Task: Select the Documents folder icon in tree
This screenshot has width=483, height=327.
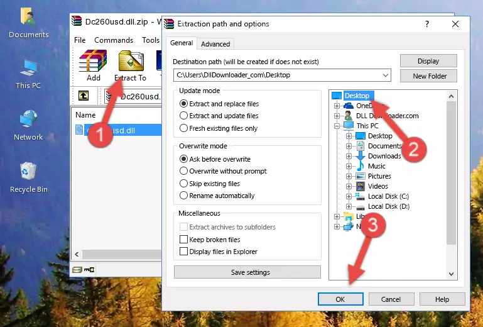Action: (361, 146)
